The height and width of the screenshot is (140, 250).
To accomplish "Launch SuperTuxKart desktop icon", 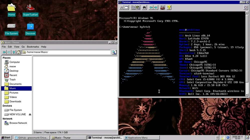I will (30, 10).
